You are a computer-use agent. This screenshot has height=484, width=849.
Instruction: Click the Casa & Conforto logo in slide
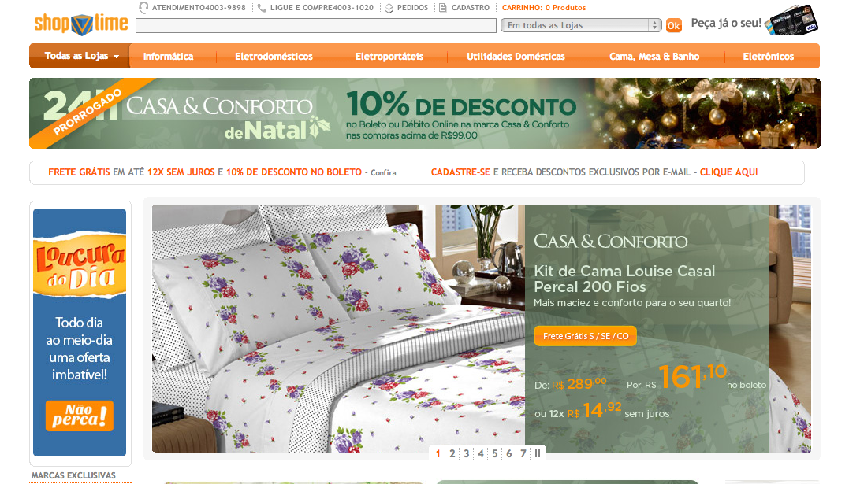tap(611, 241)
